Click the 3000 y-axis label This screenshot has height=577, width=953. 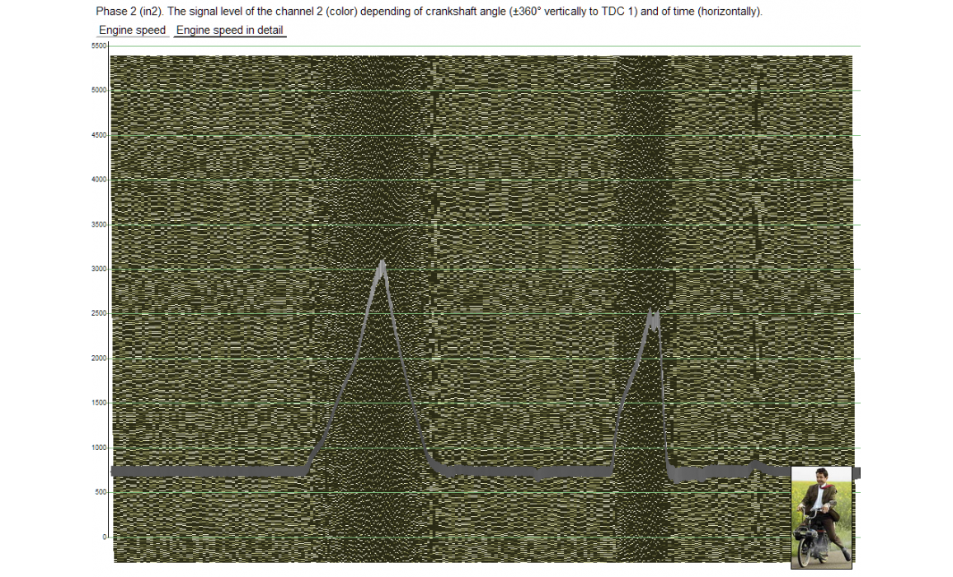[x=99, y=269]
